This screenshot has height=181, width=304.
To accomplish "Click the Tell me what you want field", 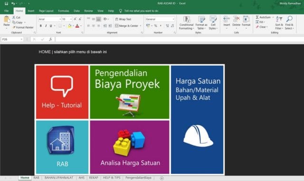I will 141,11.
